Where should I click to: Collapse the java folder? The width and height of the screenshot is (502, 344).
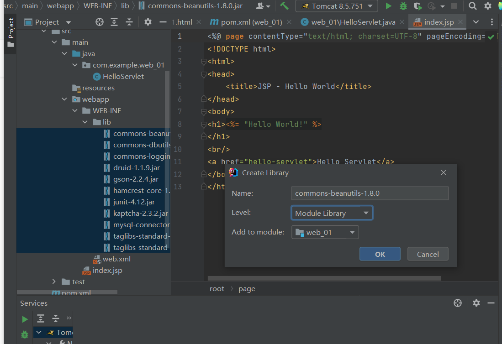point(64,53)
